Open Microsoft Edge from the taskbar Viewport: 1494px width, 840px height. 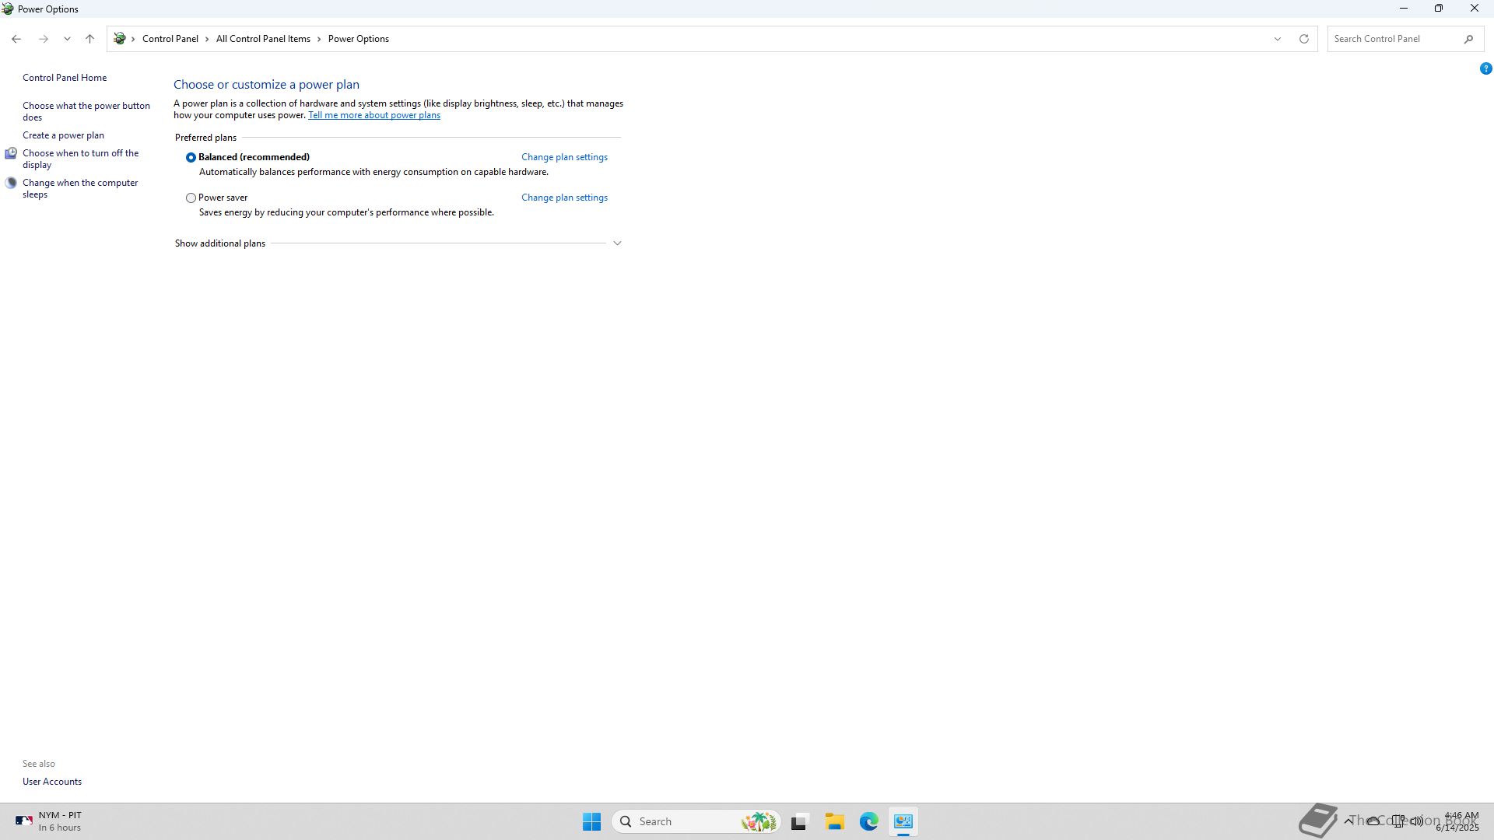tap(868, 821)
